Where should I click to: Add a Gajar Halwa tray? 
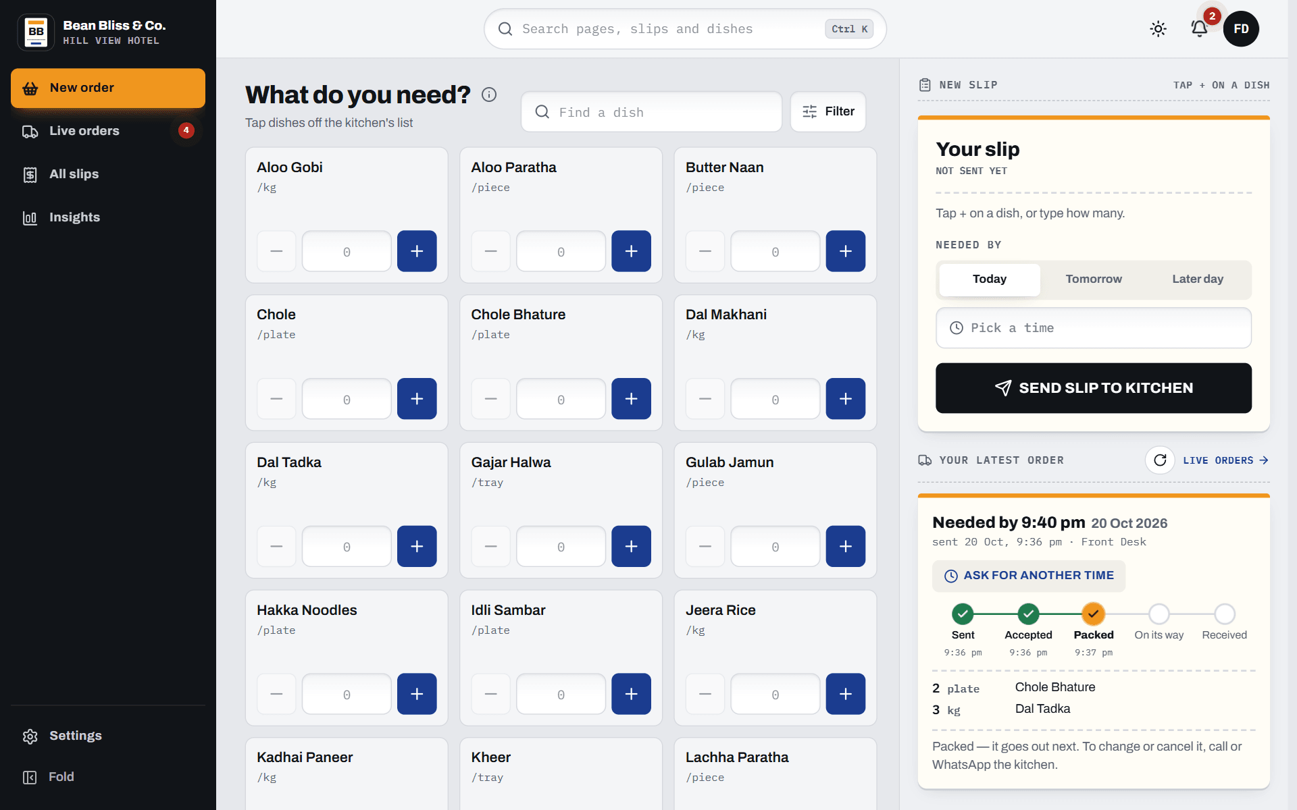[631, 546]
